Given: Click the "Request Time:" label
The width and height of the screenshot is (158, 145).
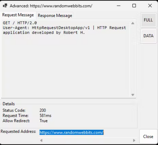Looking at the screenshot, I should pyautogui.click(x=16, y=116).
